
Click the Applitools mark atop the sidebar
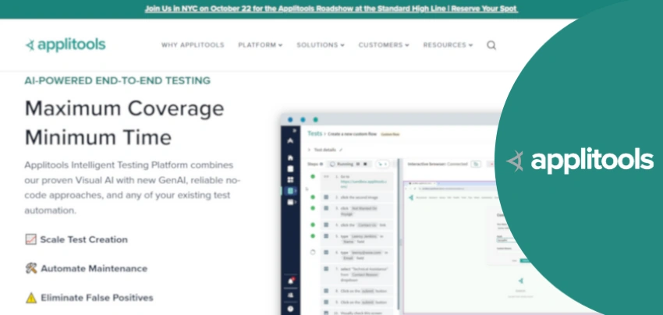point(290,141)
